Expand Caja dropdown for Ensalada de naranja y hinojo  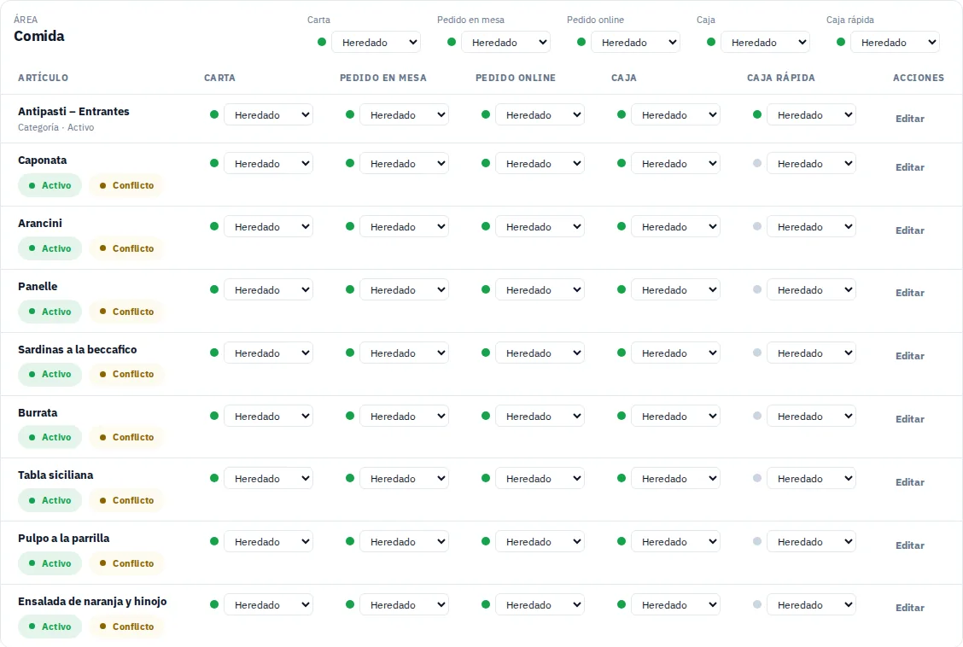(x=675, y=604)
